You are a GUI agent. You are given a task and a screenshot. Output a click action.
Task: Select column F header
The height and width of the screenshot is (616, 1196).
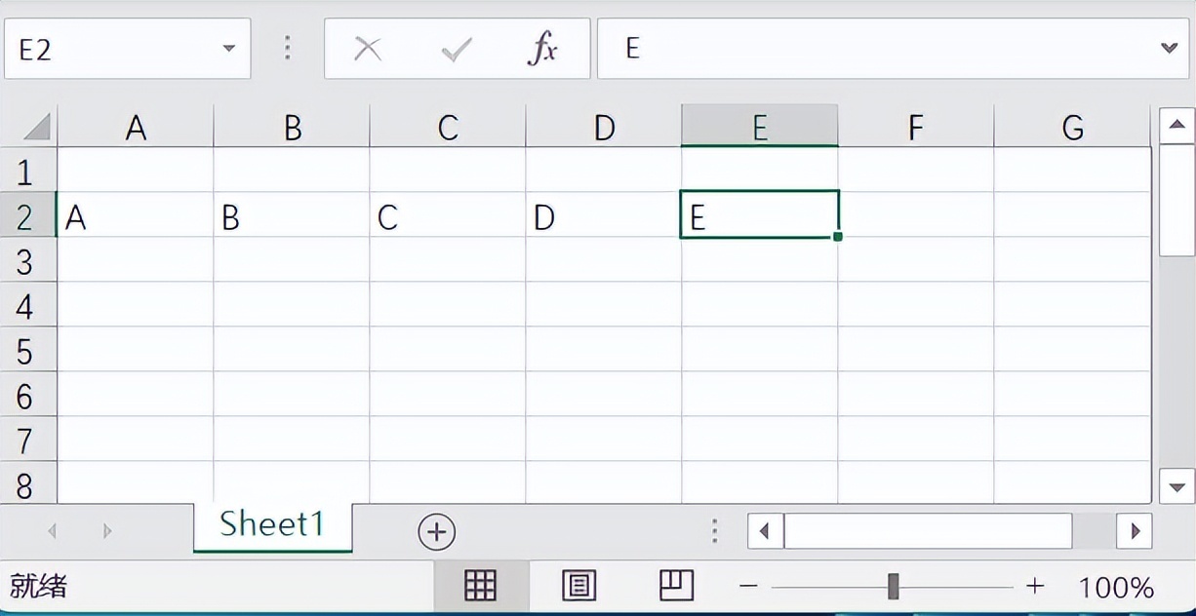point(915,127)
